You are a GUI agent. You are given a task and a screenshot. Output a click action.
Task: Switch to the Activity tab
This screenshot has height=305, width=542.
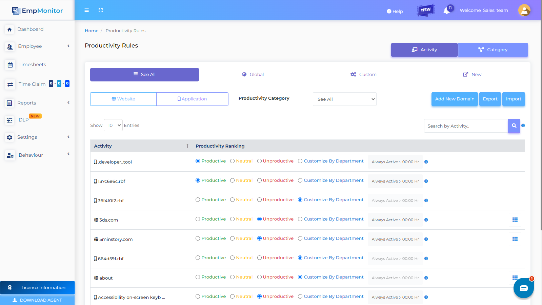[424, 50]
